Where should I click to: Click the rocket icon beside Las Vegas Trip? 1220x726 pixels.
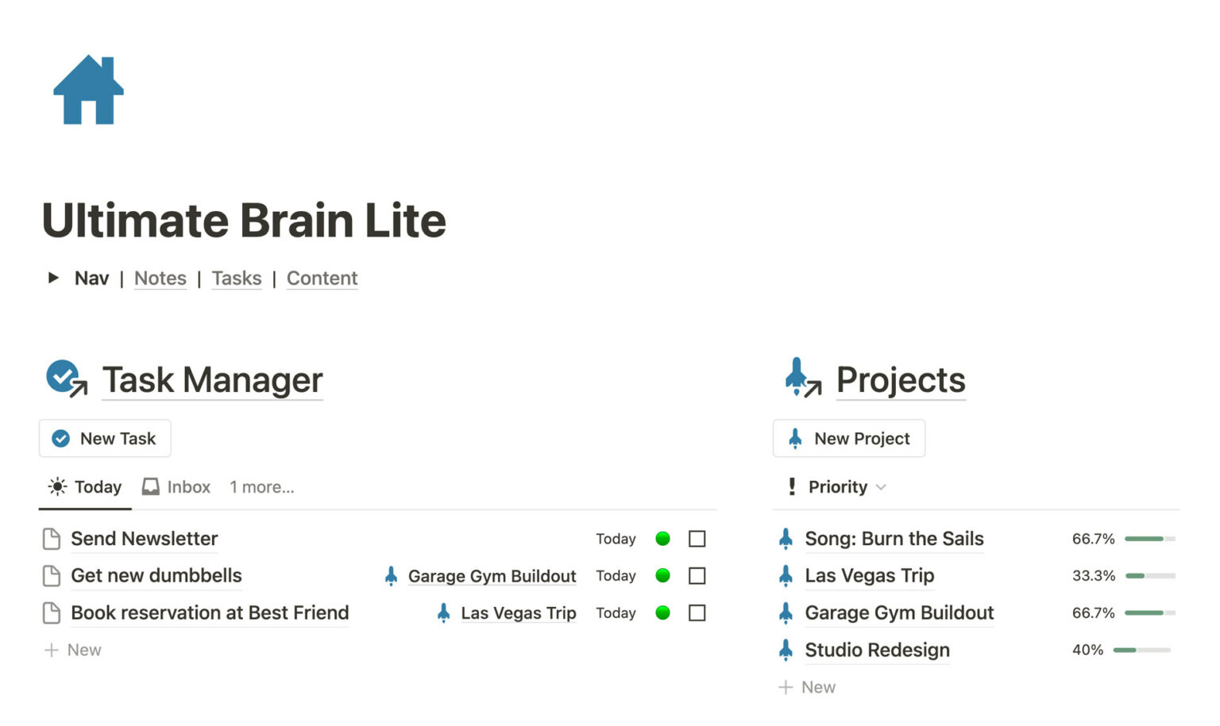click(443, 613)
